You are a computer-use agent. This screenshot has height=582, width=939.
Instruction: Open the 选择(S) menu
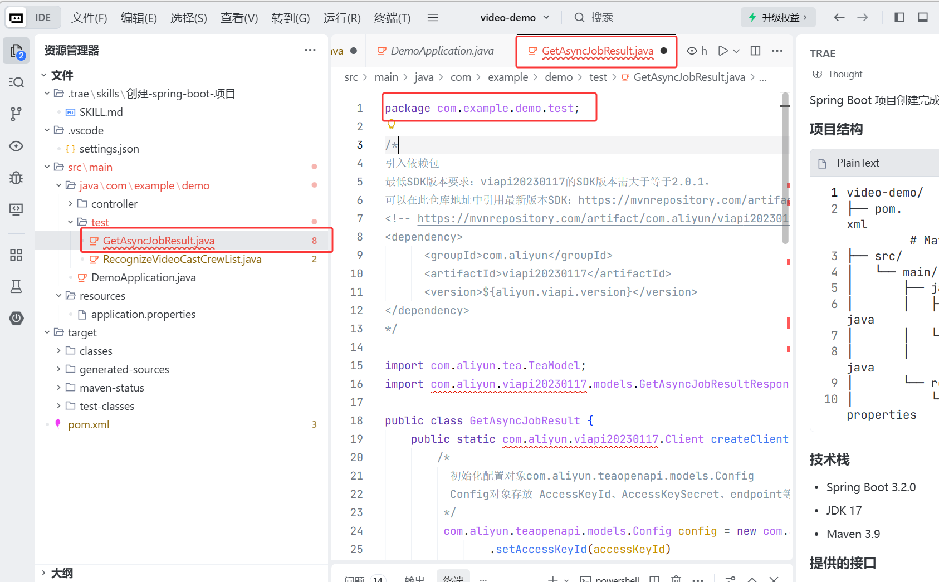point(189,18)
